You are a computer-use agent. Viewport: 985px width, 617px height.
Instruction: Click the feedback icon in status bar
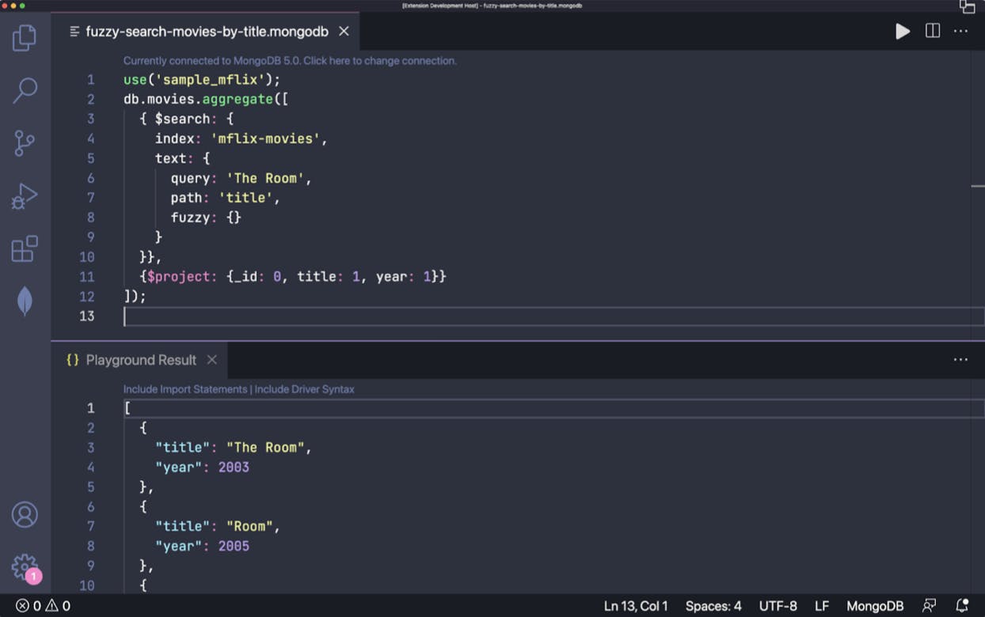pyautogui.click(x=930, y=606)
